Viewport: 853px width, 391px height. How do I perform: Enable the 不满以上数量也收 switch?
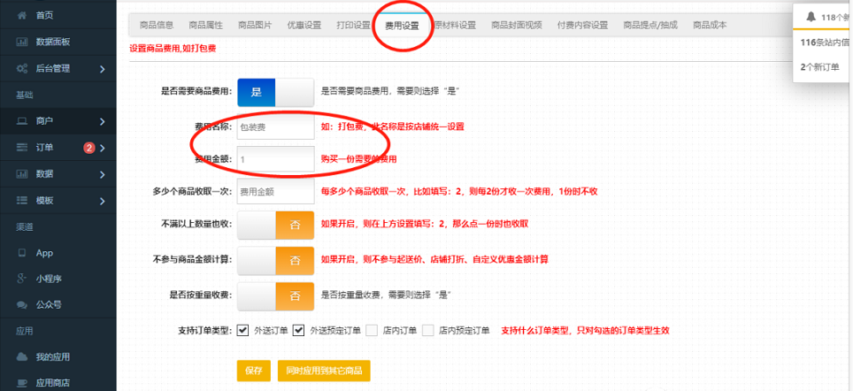pos(276,225)
